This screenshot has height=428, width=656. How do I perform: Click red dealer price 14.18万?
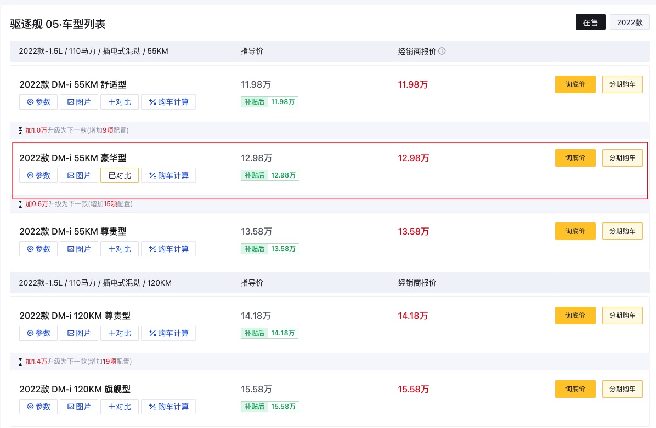coord(412,316)
